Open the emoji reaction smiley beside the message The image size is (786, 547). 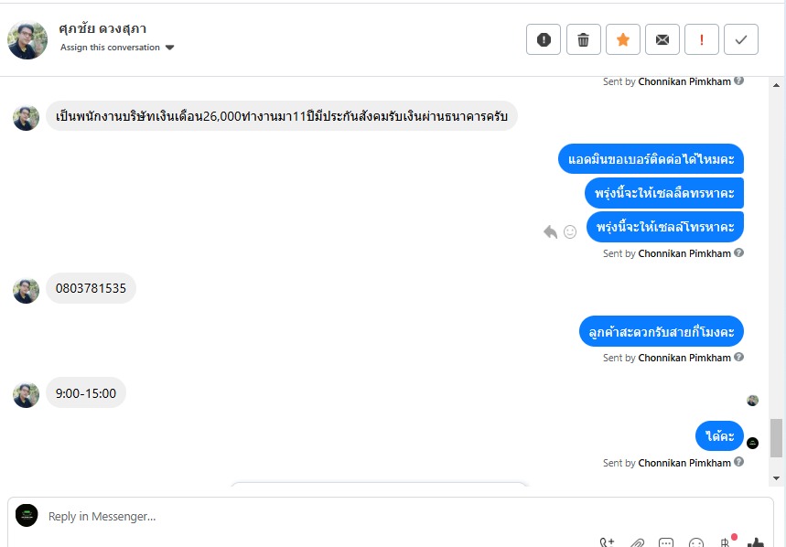[x=570, y=232]
